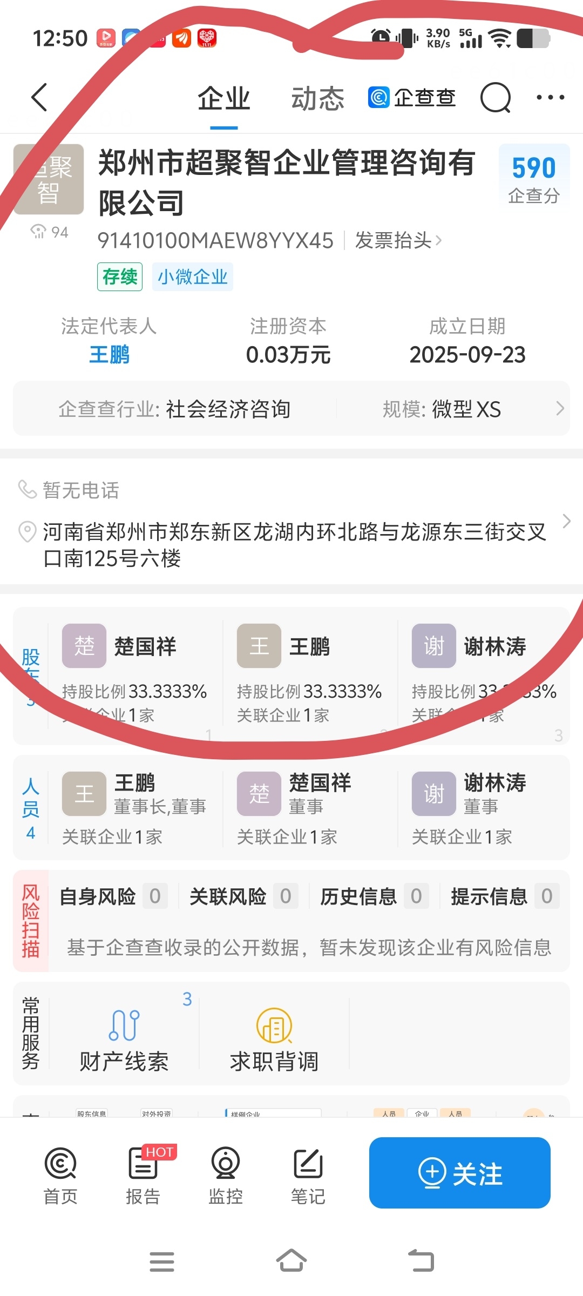
Task: Tap the back arrow icon
Action: click(39, 98)
